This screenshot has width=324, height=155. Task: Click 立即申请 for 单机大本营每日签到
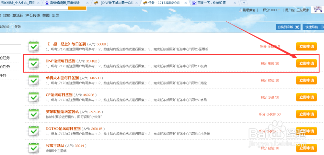tap(307, 80)
